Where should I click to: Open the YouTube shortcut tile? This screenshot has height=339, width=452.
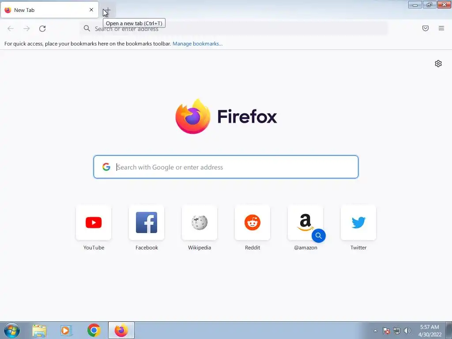[x=94, y=222]
